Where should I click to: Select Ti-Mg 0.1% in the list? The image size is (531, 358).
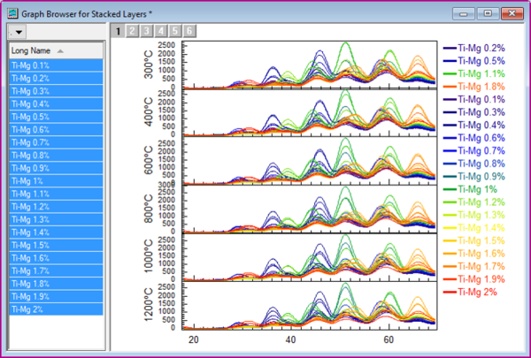[x=57, y=65]
